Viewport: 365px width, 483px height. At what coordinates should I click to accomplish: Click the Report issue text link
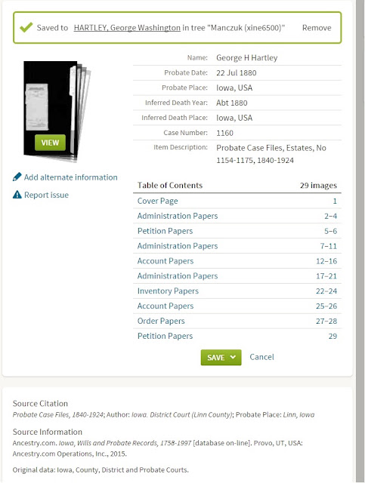(x=46, y=195)
